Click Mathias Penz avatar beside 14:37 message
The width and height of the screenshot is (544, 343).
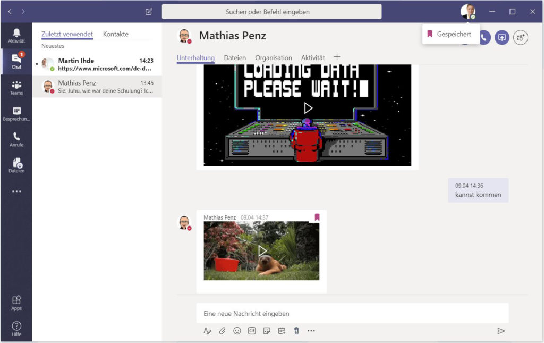[x=184, y=222]
